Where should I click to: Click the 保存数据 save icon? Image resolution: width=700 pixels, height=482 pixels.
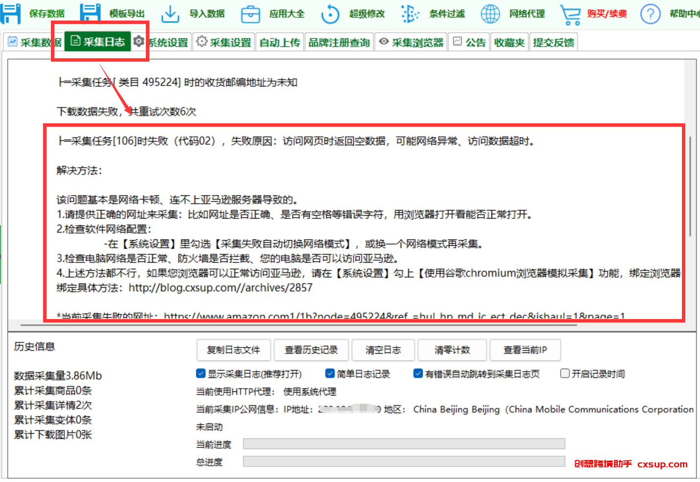pyautogui.click(x=10, y=14)
